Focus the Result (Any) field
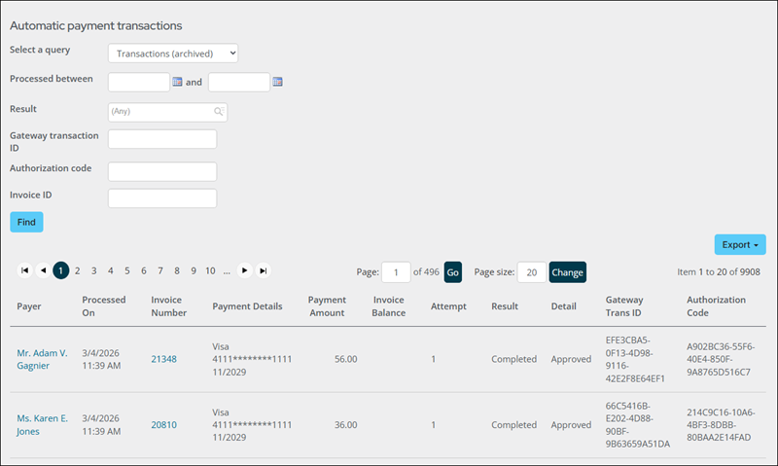Viewport: 778px width, 466px height. (167, 112)
